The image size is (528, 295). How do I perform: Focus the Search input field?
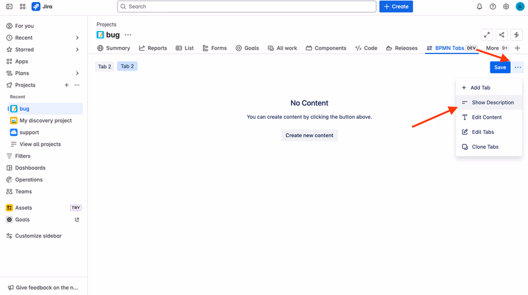tap(246, 7)
